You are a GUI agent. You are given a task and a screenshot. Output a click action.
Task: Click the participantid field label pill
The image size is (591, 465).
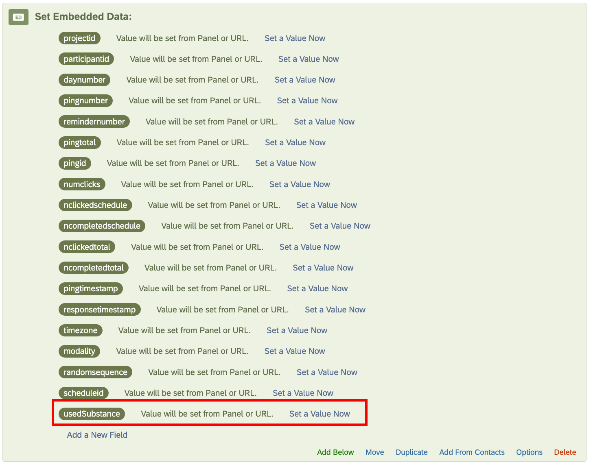86,59
